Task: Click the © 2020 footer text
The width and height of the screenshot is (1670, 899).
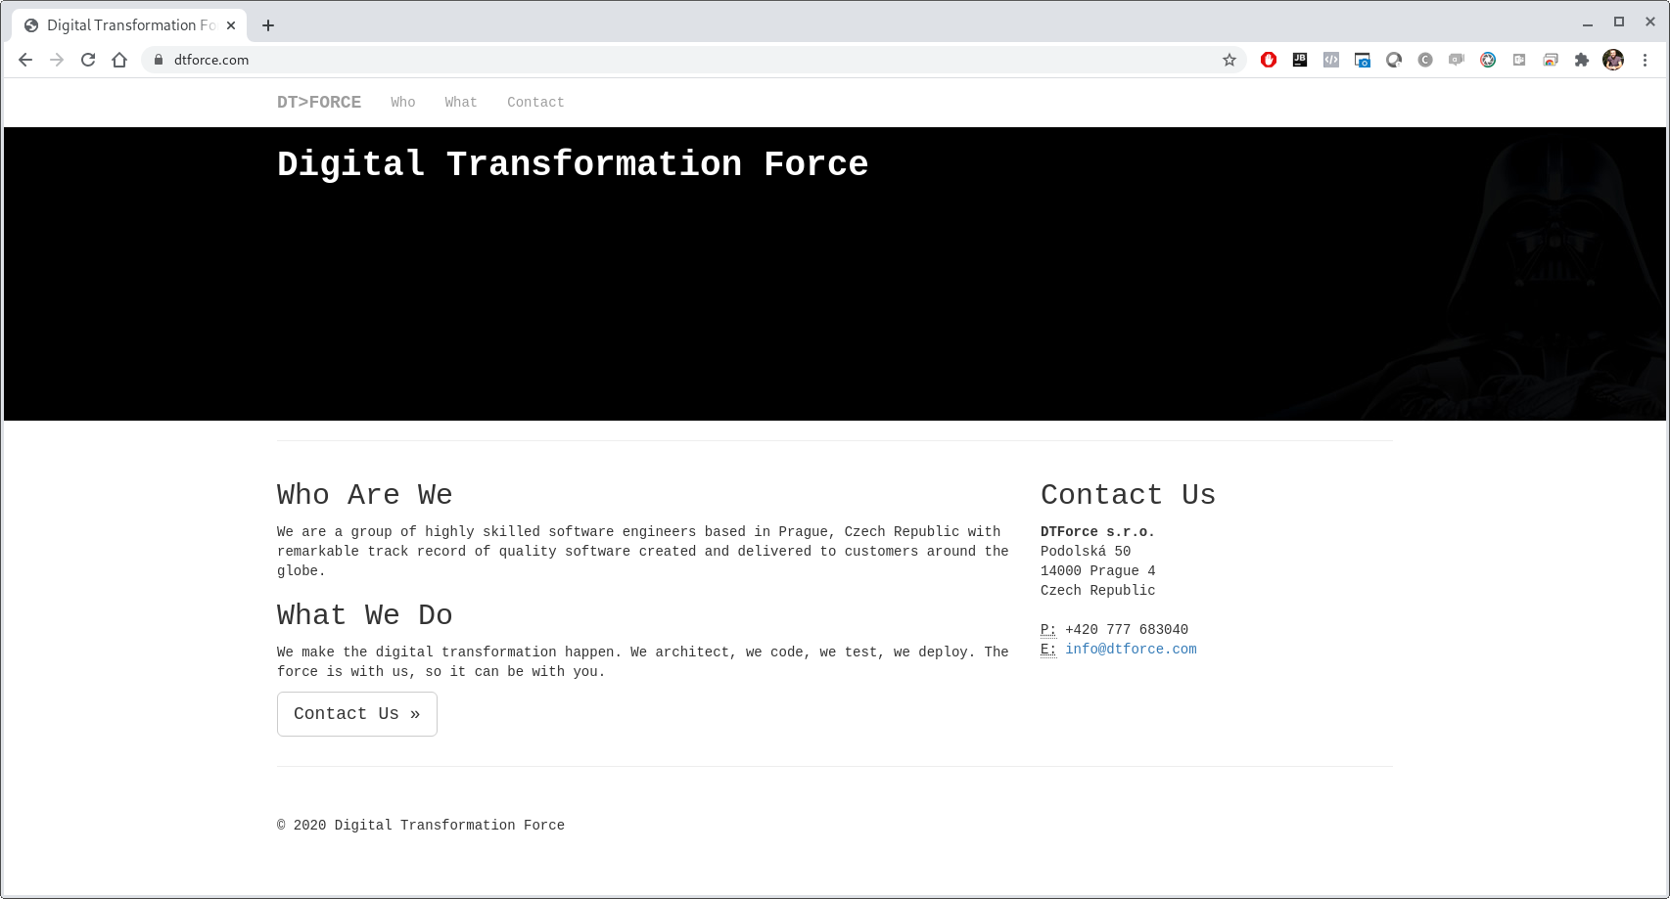Action: coord(421,826)
